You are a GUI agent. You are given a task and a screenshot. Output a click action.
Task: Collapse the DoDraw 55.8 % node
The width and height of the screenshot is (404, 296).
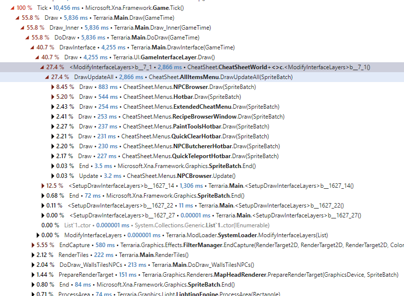27,38
